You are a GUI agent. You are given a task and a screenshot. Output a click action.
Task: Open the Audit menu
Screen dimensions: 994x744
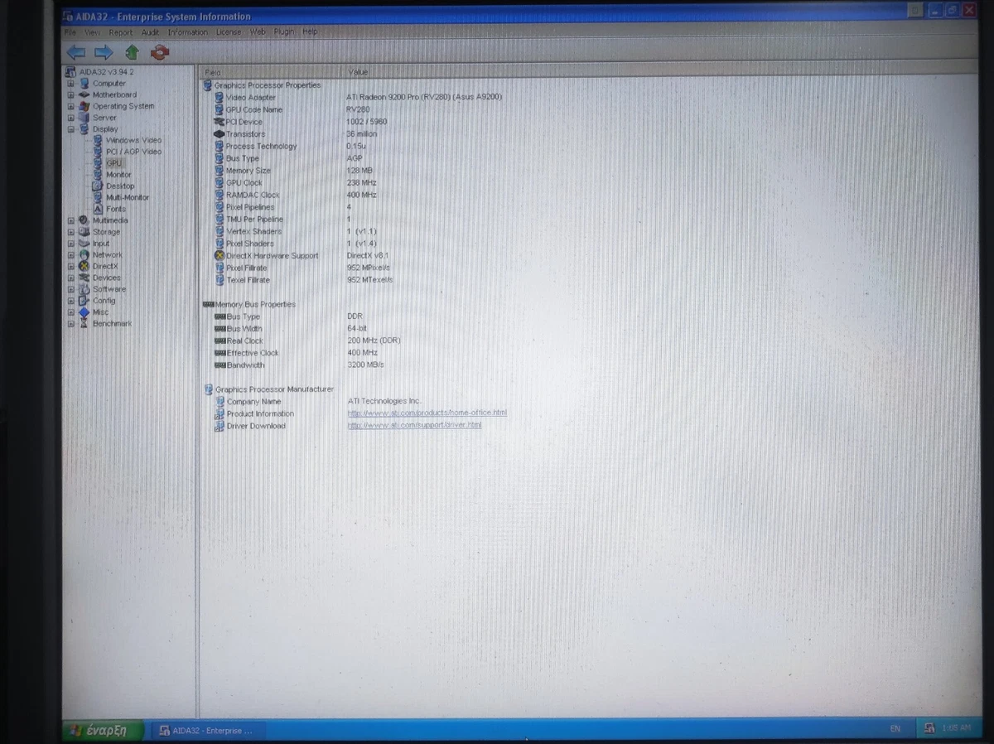150,32
